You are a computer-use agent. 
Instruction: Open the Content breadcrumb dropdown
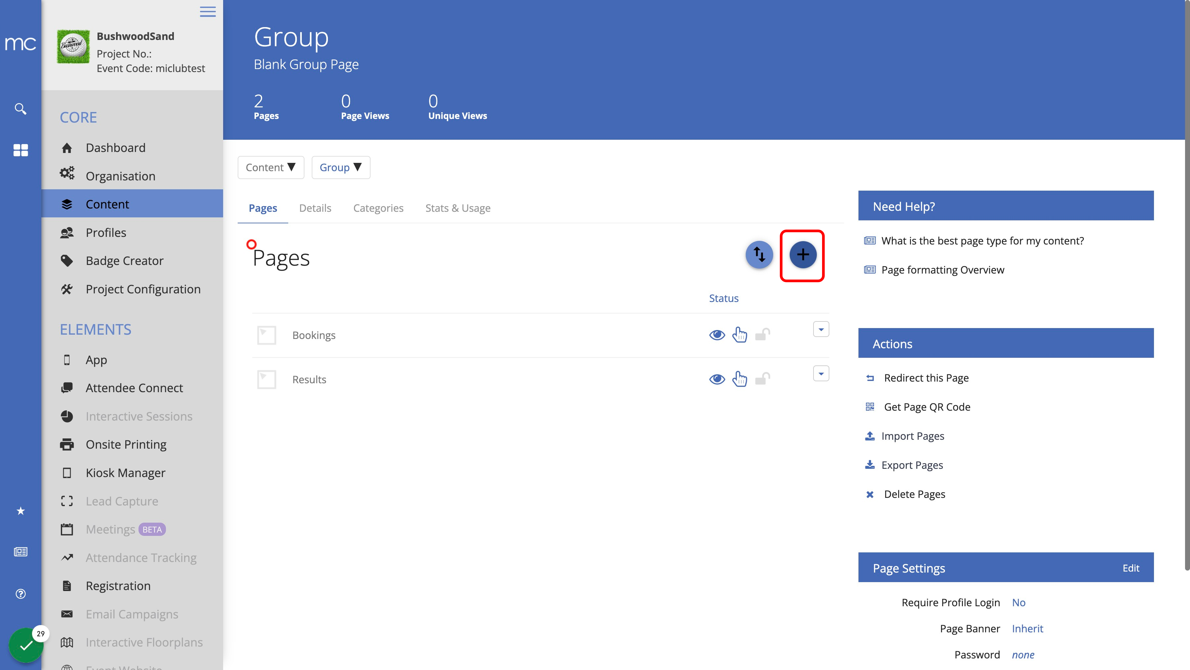click(x=271, y=167)
